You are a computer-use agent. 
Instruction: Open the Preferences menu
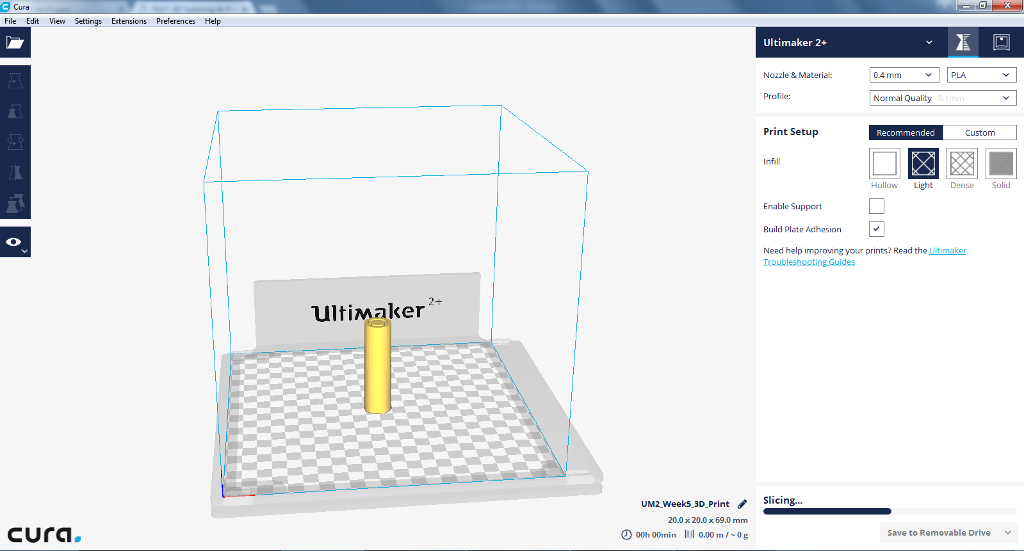click(175, 21)
